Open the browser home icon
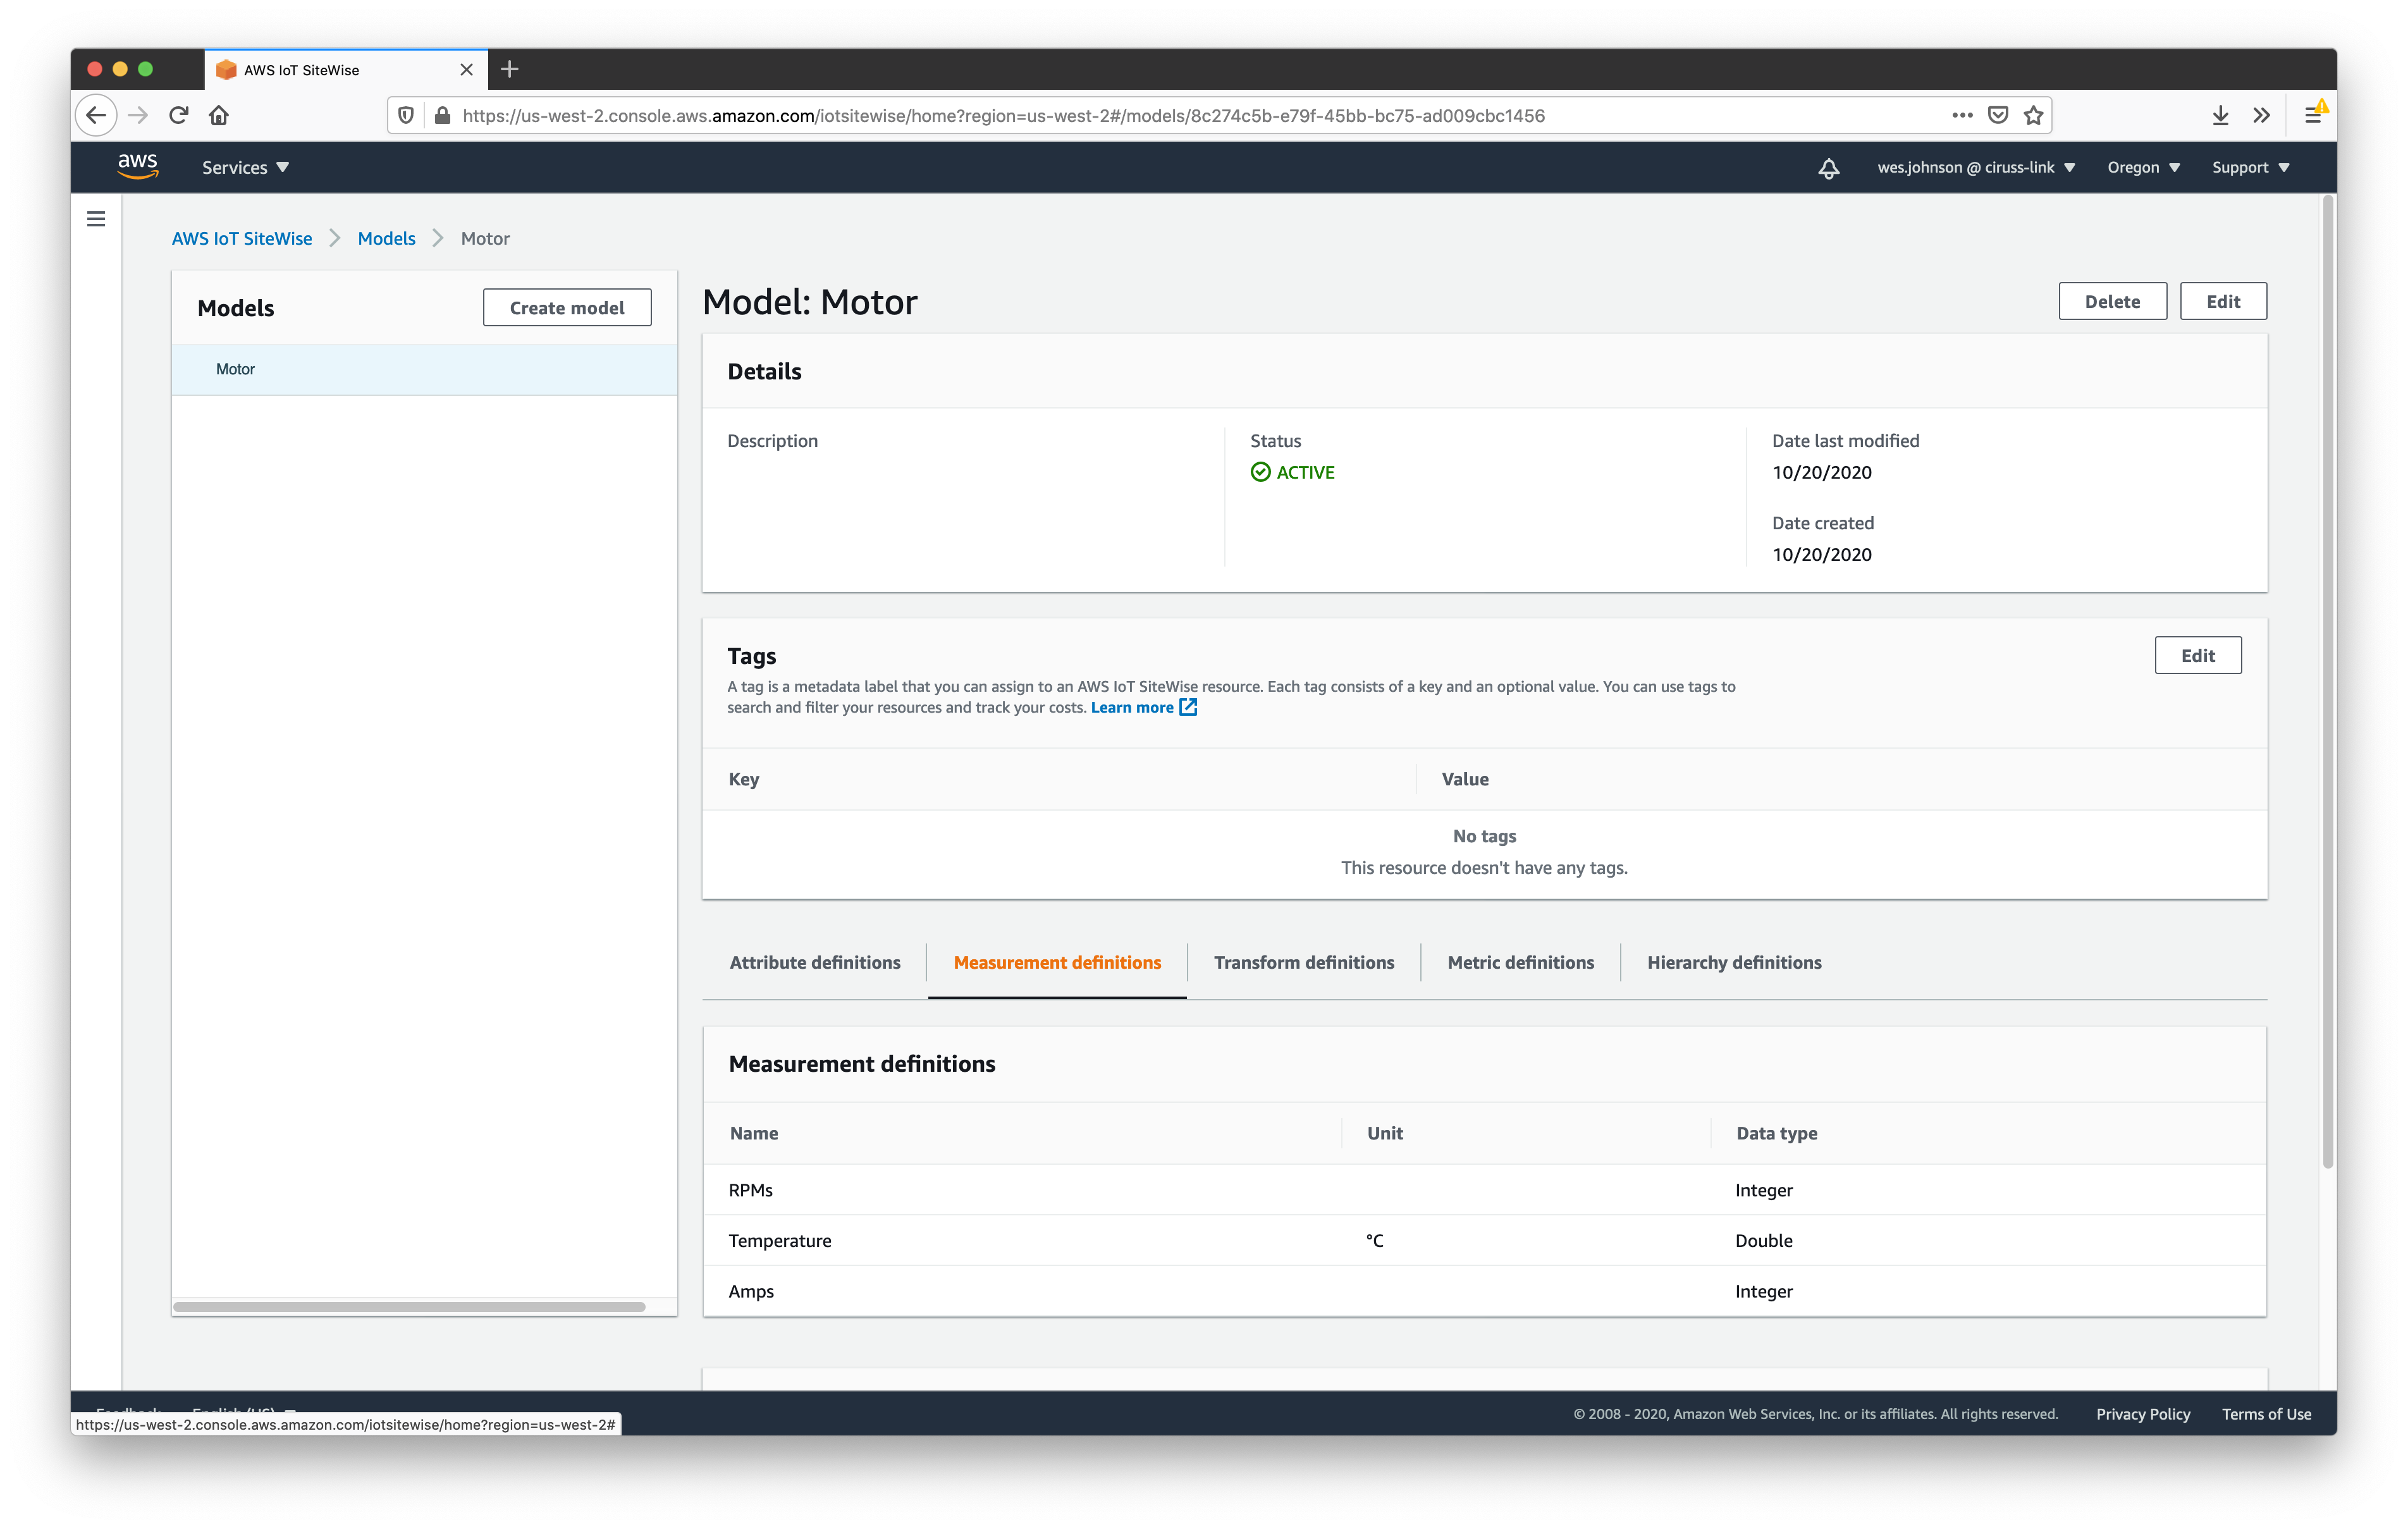This screenshot has height=1529, width=2408. [219, 115]
